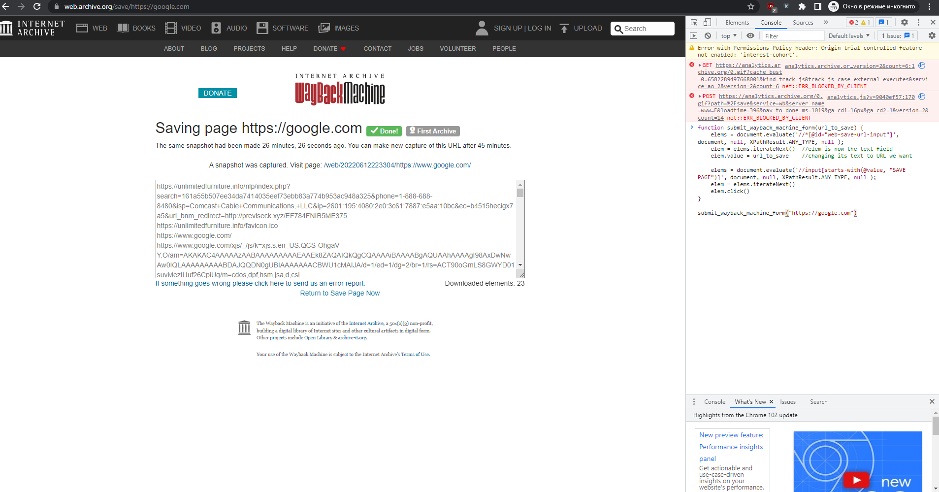Close the What's New drawer tab

pyautogui.click(x=771, y=402)
